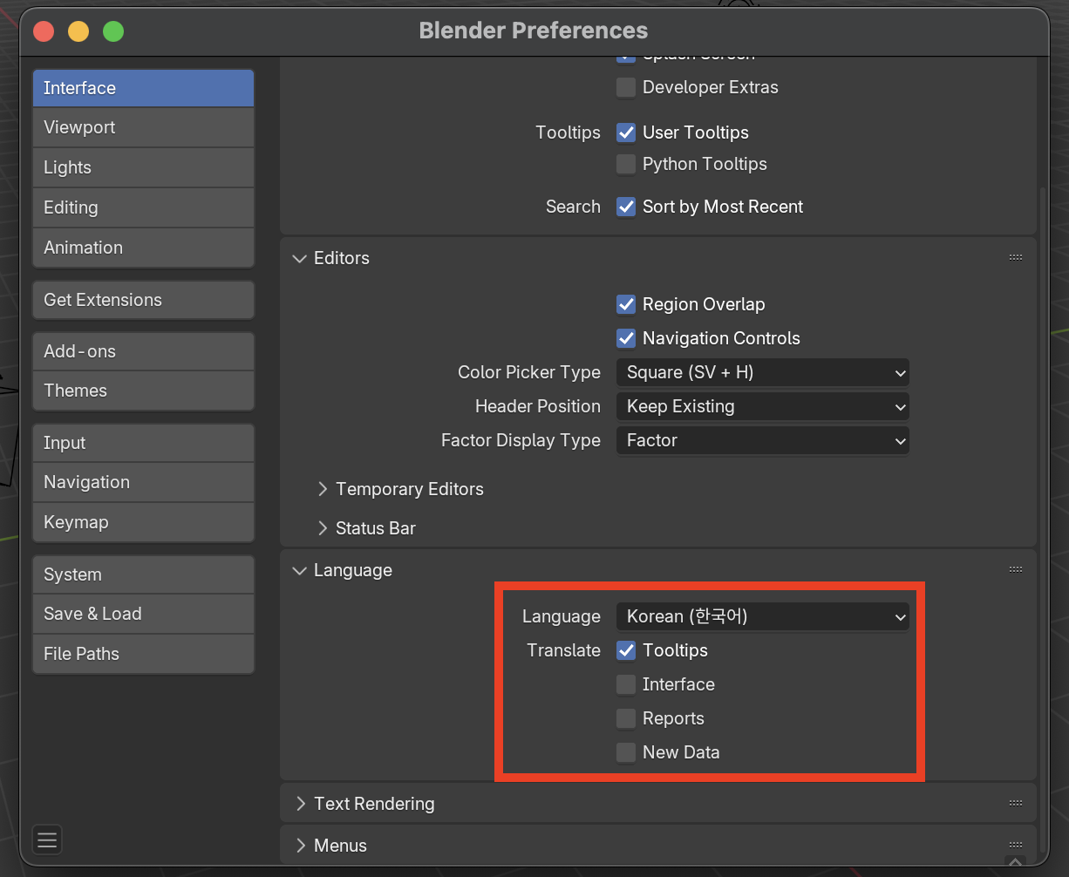The height and width of the screenshot is (877, 1069).
Task: Open the Factor Display Type dropdown
Action: pyautogui.click(x=763, y=440)
